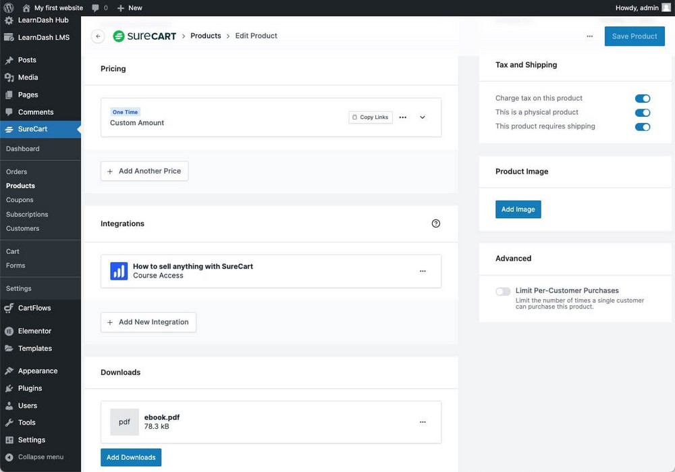675x472 pixels.
Task: Open the Subscriptions submenu item
Action: point(27,215)
